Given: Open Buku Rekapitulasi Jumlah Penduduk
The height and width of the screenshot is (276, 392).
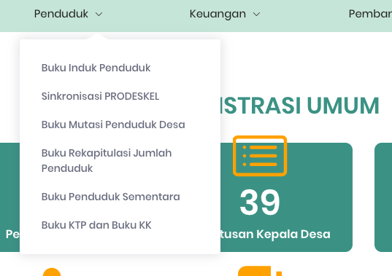Looking at the screenshot, I should (x=107, y=160).
